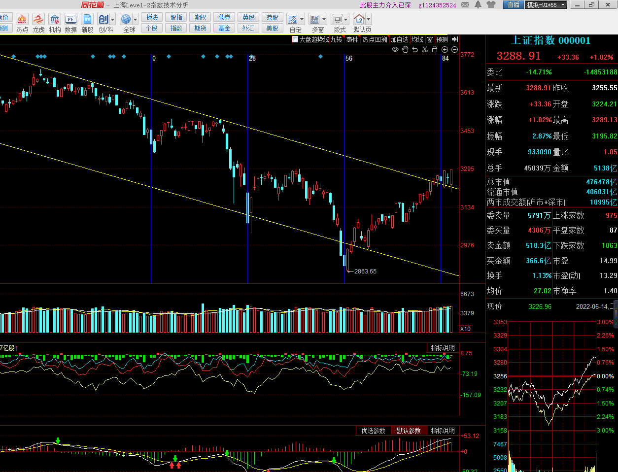
Task: Expand the 自定 dropdown arrow
Action: (x=302, y=20)
